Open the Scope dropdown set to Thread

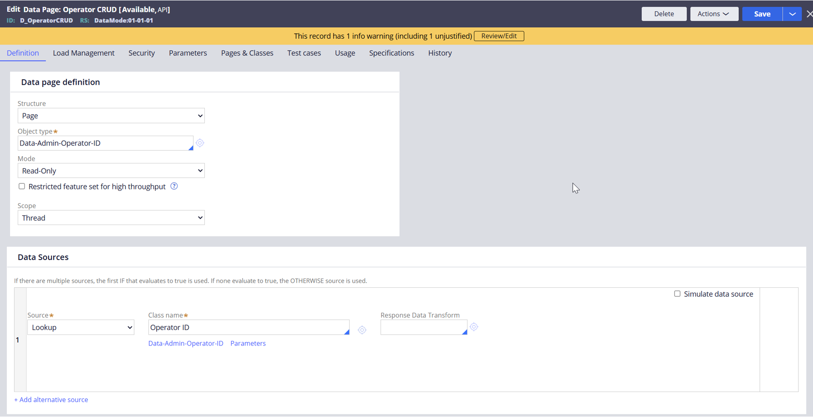coord(111,218)
